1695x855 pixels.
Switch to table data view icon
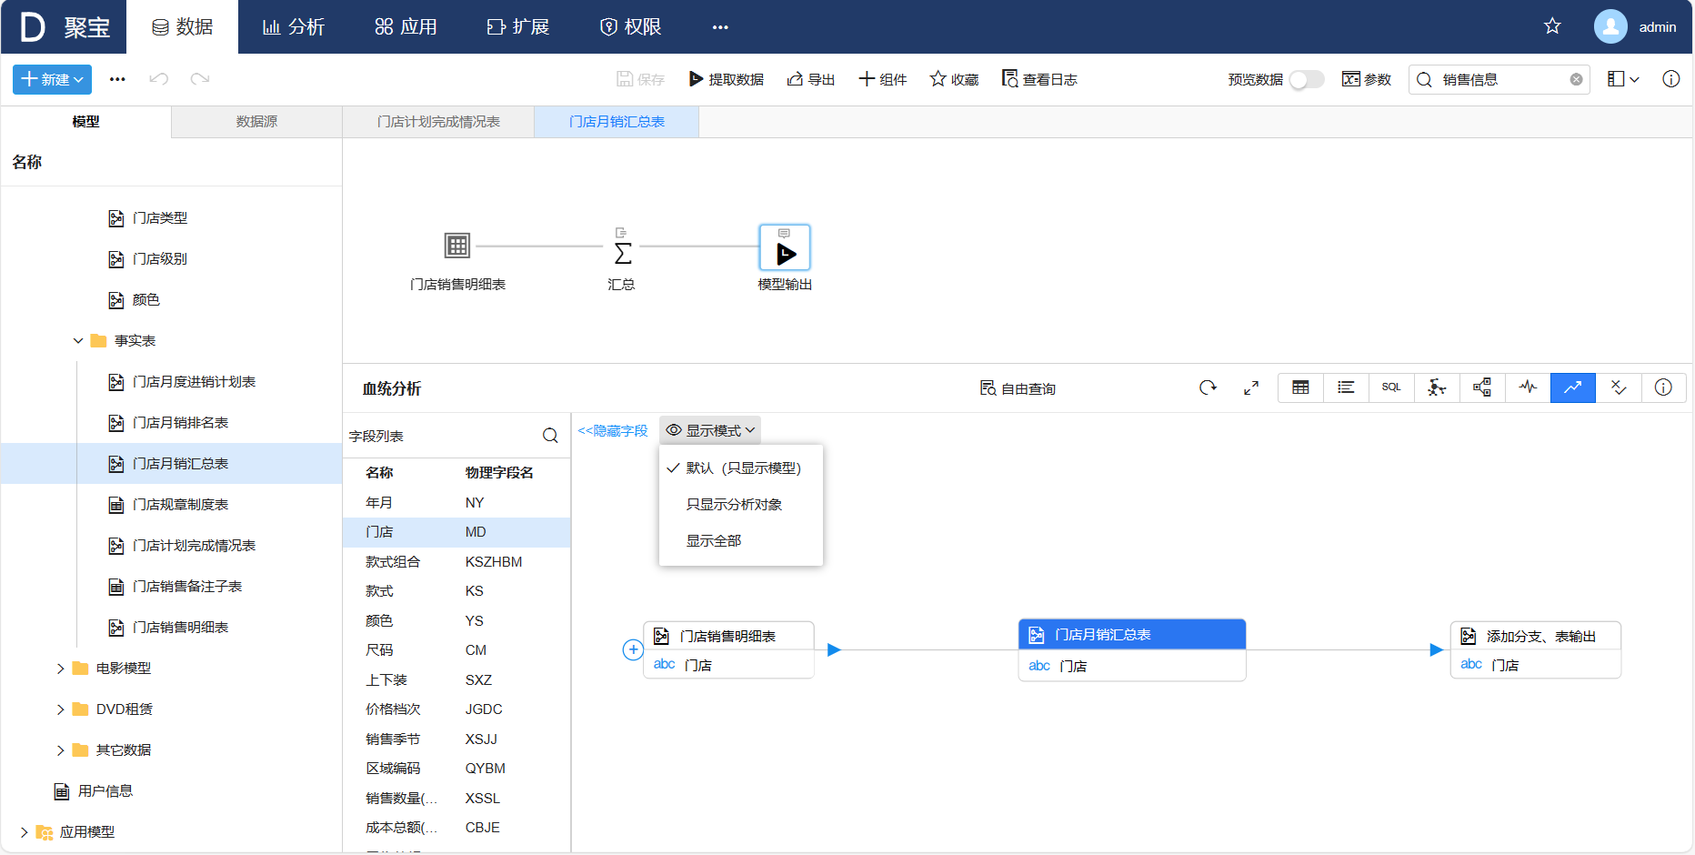point(1300,387)
